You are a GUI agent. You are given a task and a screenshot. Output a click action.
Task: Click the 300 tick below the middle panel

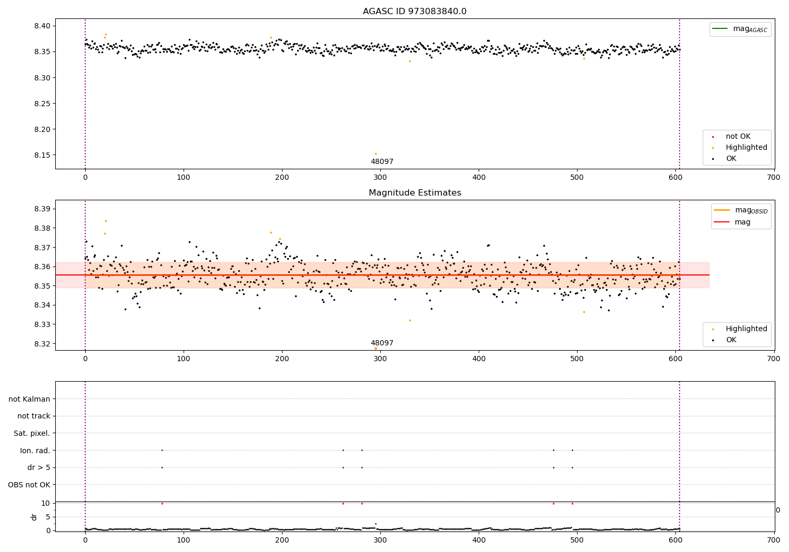(x=380, y=359)
